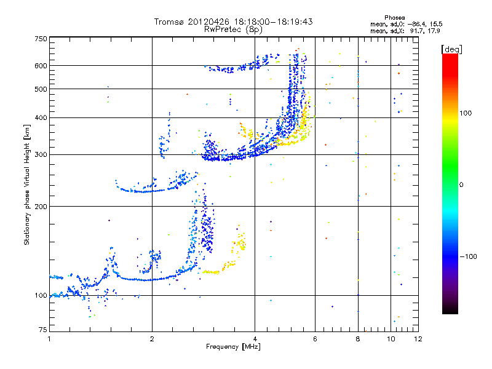
Task: Click the y-axis tick label '400'
Action: (x=41, y=117)
